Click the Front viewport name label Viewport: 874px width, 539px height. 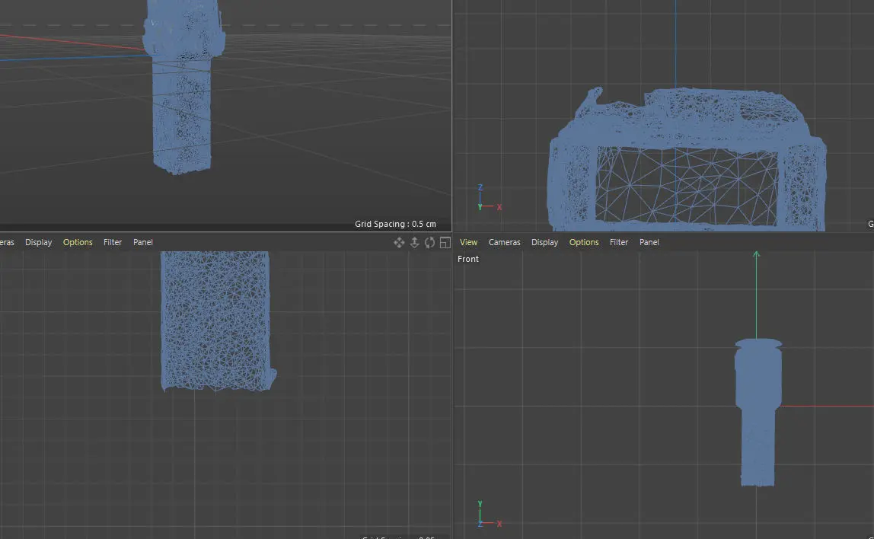[468, 259]
